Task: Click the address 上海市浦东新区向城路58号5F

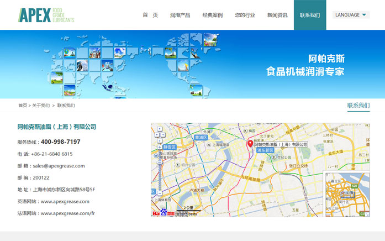Action: (x=64, y=190)
